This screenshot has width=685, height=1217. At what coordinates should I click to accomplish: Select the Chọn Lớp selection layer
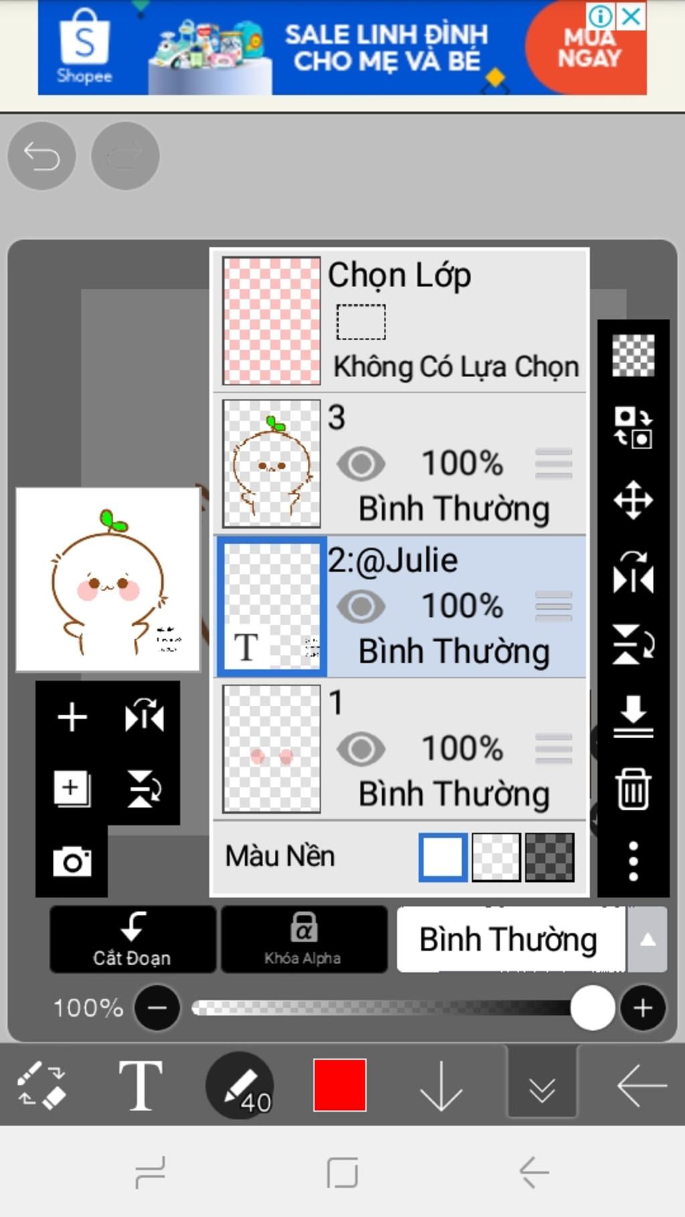tap(400, 321)
